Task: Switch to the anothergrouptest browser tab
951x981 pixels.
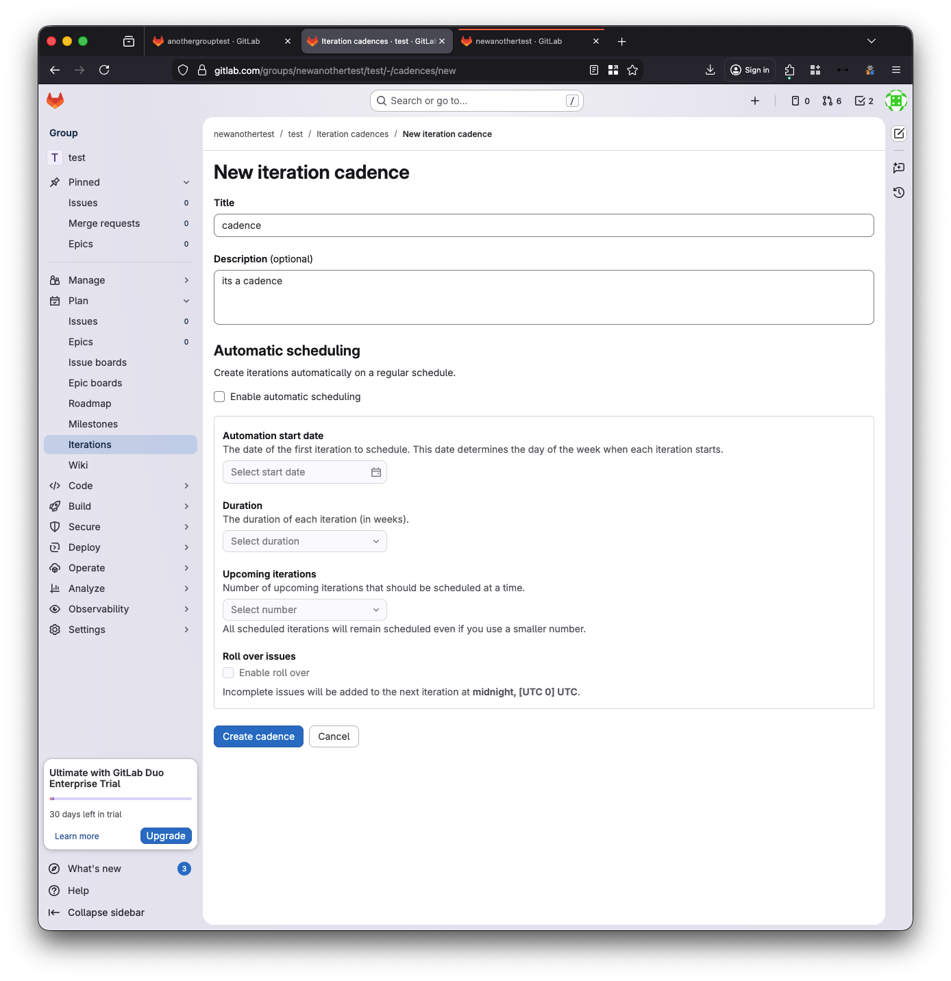Action: point(214,41)
